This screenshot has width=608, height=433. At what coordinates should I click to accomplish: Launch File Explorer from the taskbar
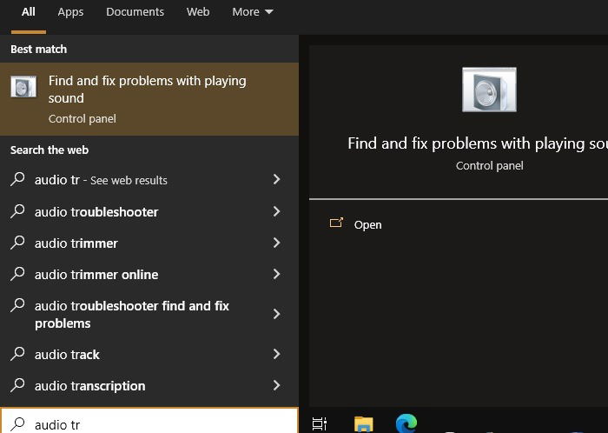pyautogui.click(x=363, y=423)
